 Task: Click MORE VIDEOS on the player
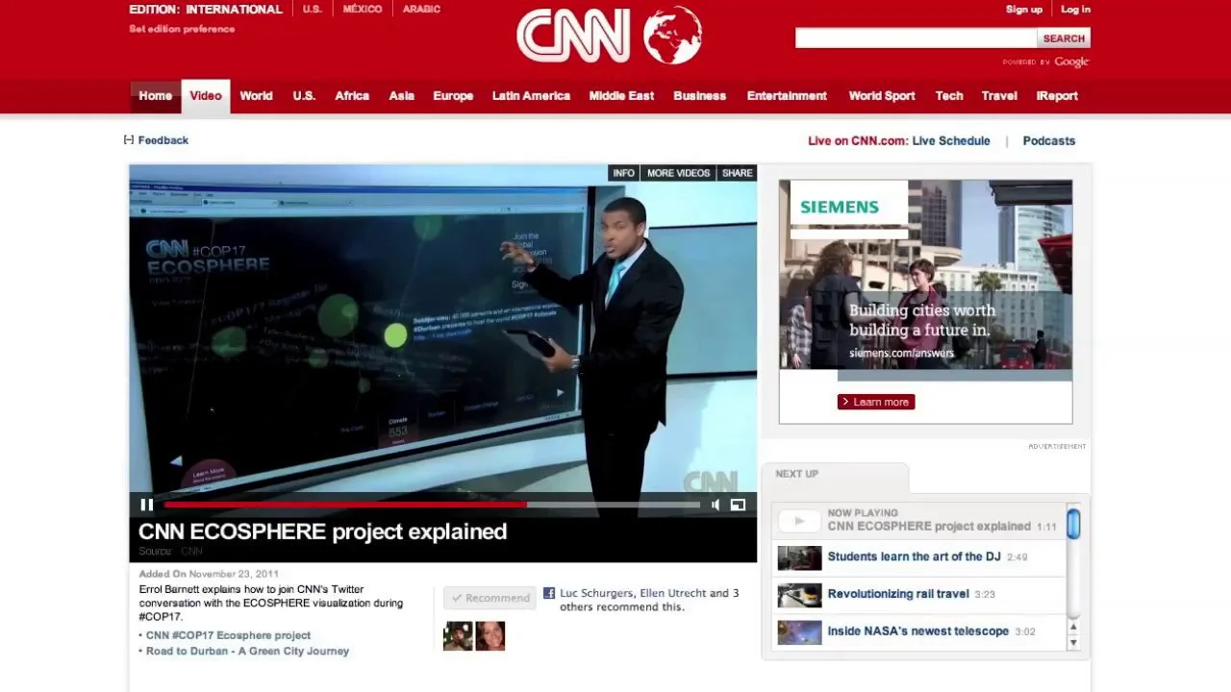click(678, 173)
